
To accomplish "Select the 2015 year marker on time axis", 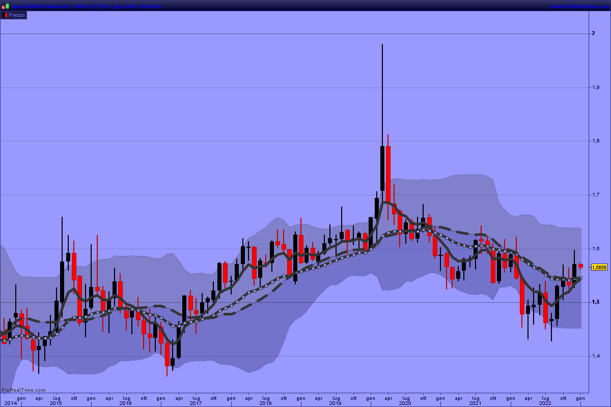I will [56, 403].
